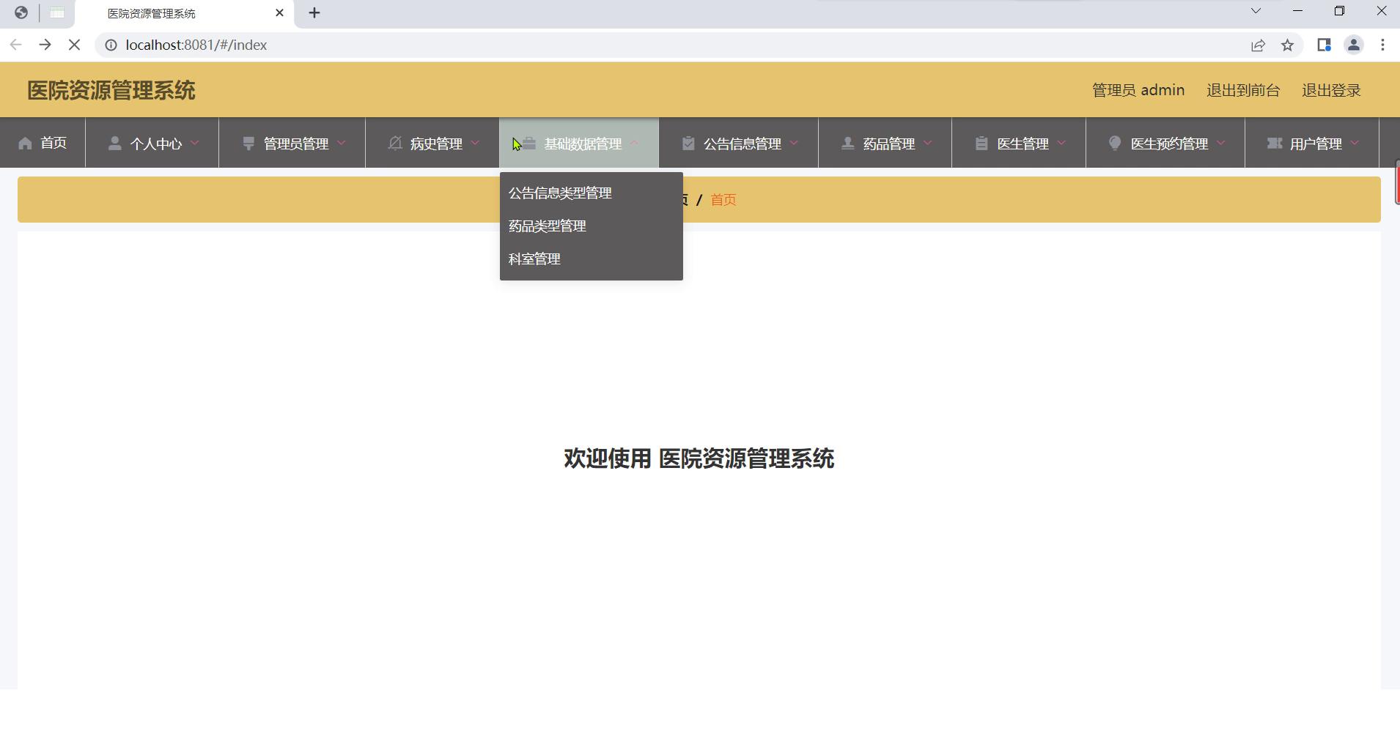The image size is (1400, 747).
Task: Click the clipboard icon beside 公告信息管理
Action: [x=688, y=144]
